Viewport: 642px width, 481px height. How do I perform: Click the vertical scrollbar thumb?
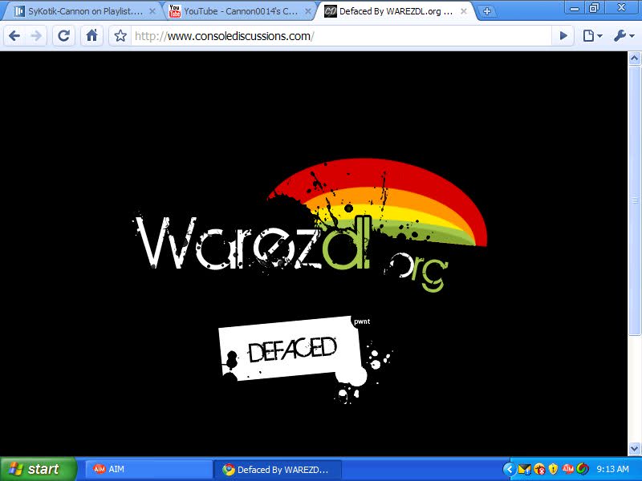point(635,200)
